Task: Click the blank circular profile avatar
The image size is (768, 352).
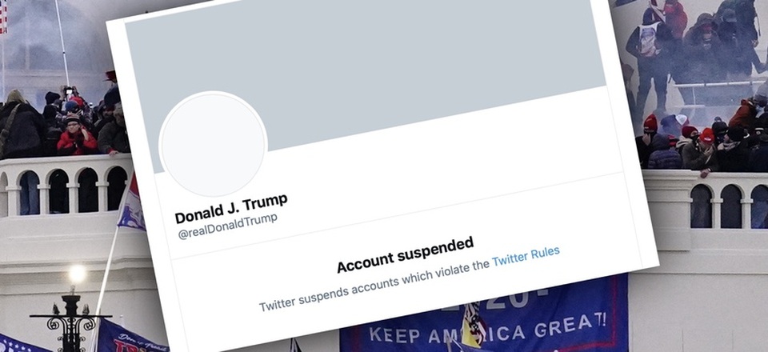Action: (213, 145)
